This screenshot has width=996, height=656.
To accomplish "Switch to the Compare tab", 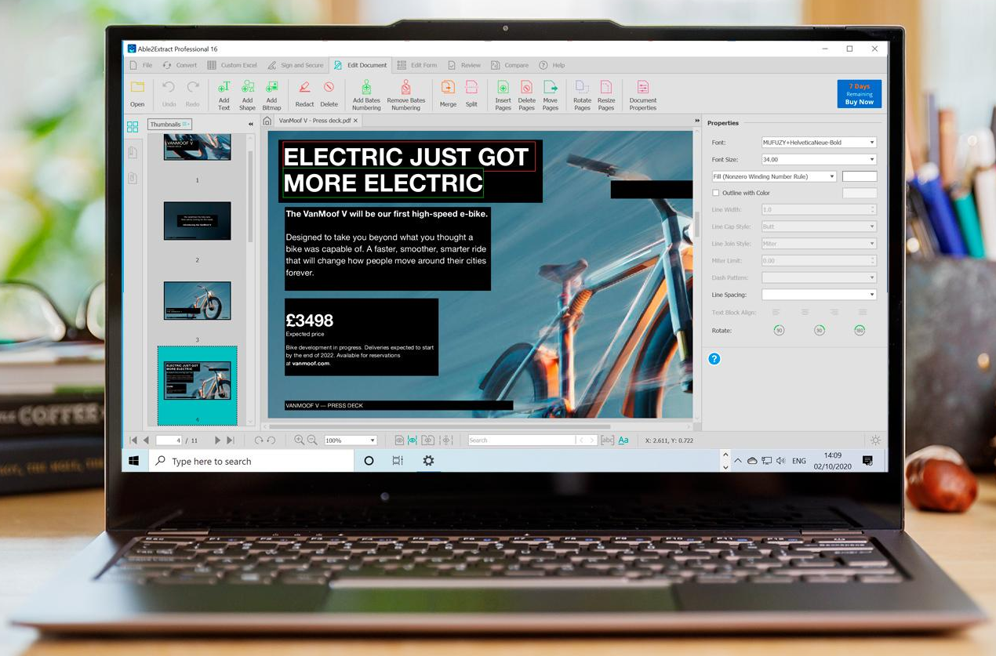I will click(510, 65).
